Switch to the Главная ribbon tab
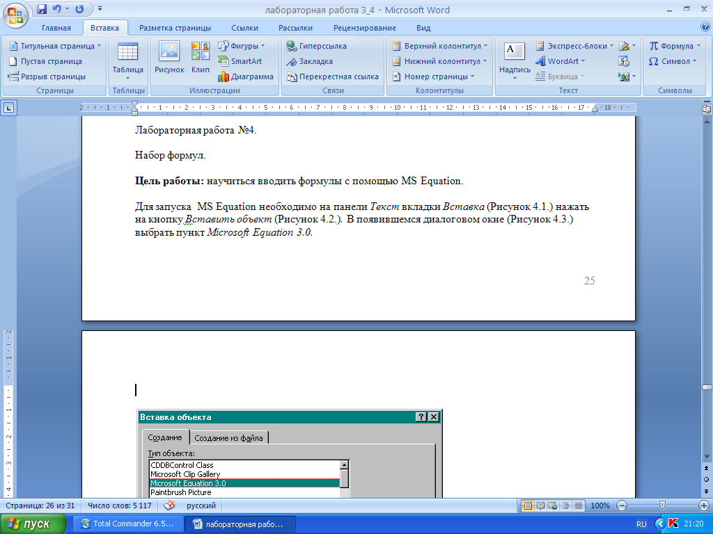713x534 pixels. point(56,28)
